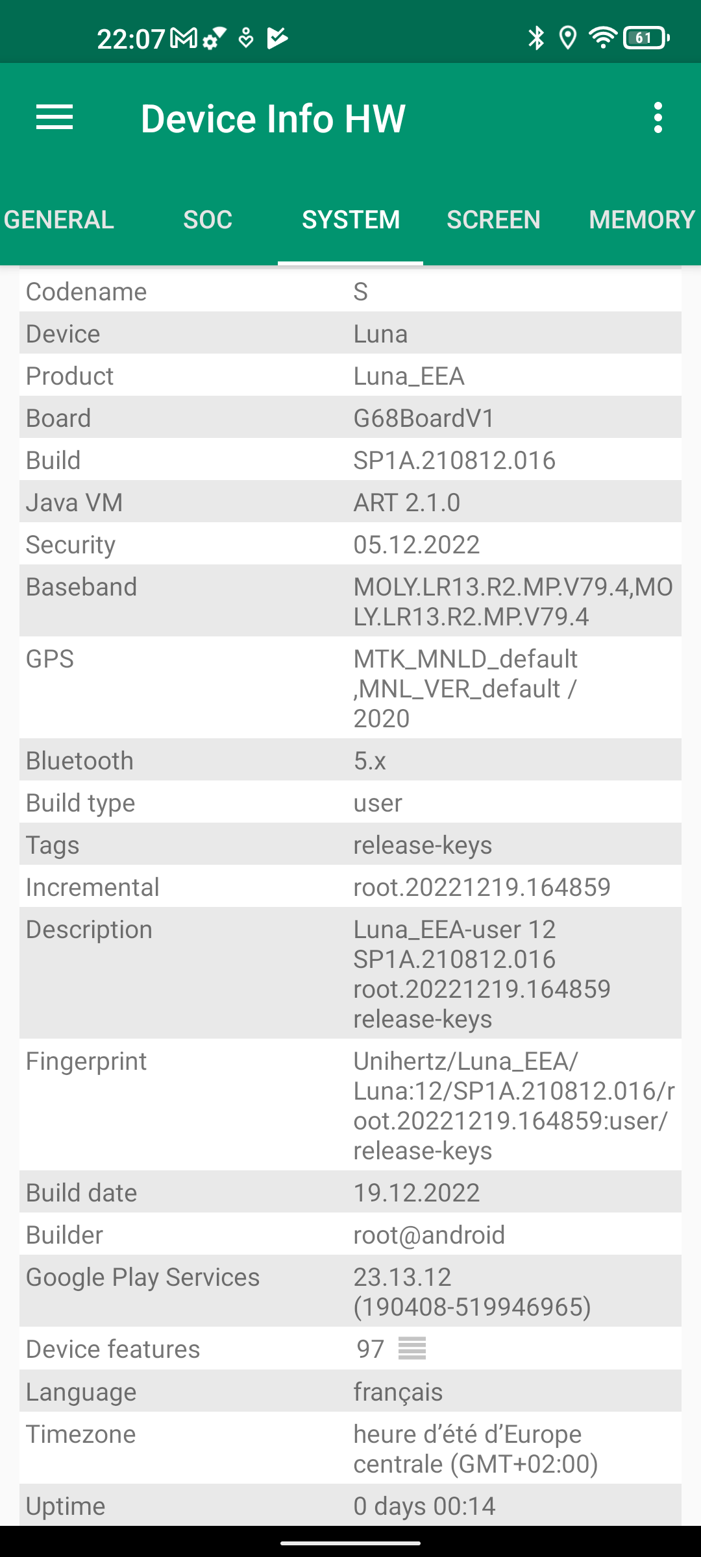Open the three-dot overflow menu
Image resolution: width=701 pixels, height=1557 pixels.
click(x=658, y=117)
